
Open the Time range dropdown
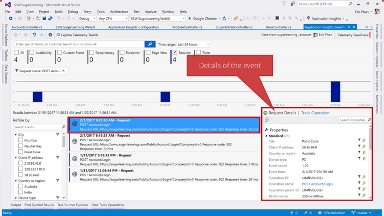[193, 44]
